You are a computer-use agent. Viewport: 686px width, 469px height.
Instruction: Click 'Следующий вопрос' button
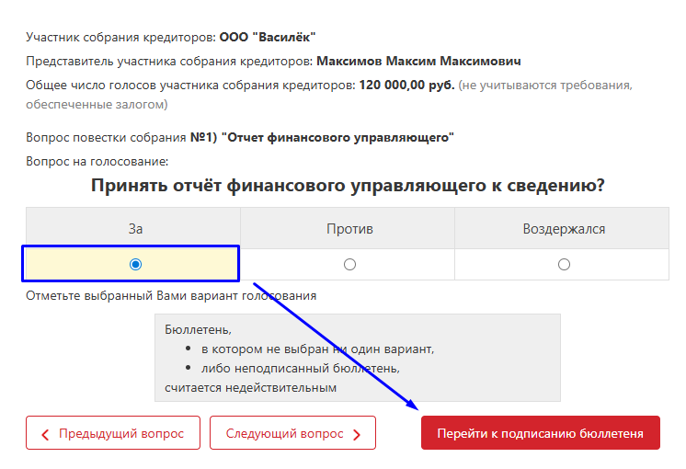tap(292, 433)
